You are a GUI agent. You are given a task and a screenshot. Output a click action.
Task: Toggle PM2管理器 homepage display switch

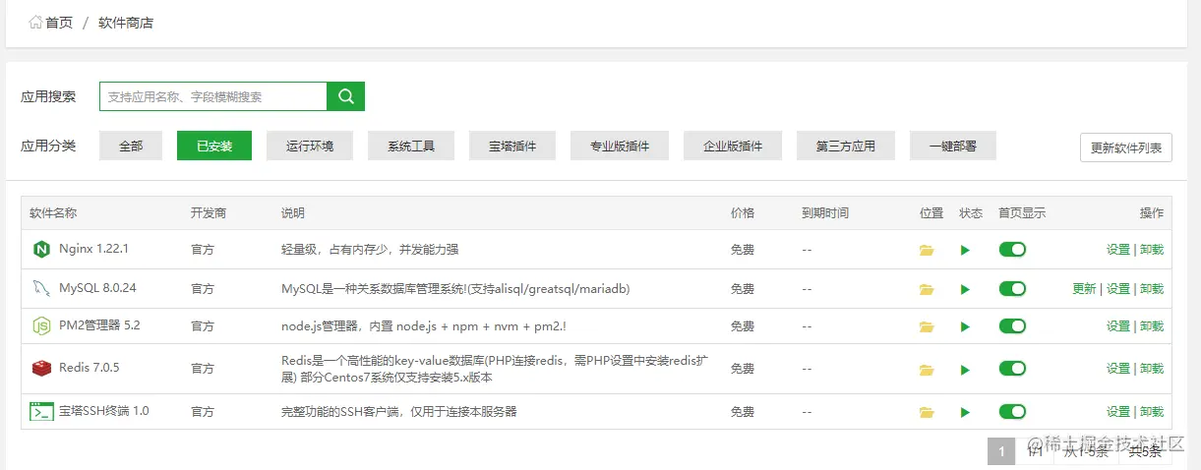pos(1012,326)
